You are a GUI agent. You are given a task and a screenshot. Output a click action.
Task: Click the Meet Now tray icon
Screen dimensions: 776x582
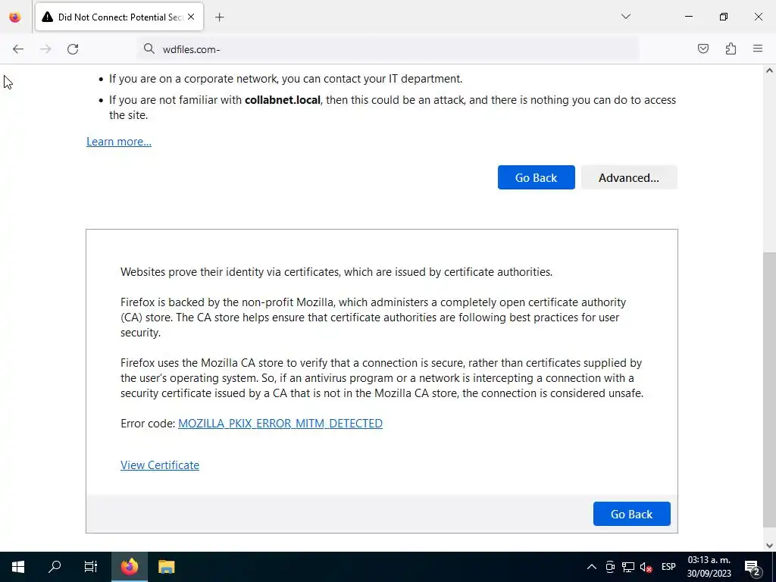point(610,567)
